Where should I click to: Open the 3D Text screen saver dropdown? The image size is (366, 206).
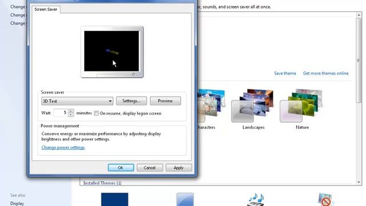(77, 101)
